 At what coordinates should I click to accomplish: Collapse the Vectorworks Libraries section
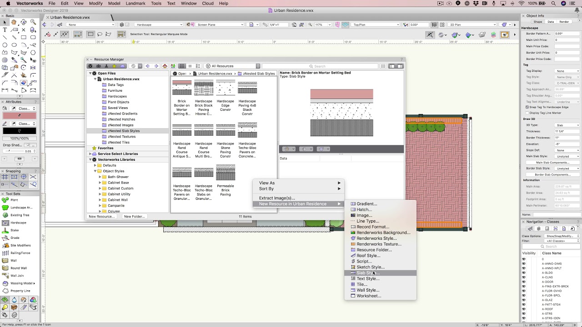(x=90, y=160)
